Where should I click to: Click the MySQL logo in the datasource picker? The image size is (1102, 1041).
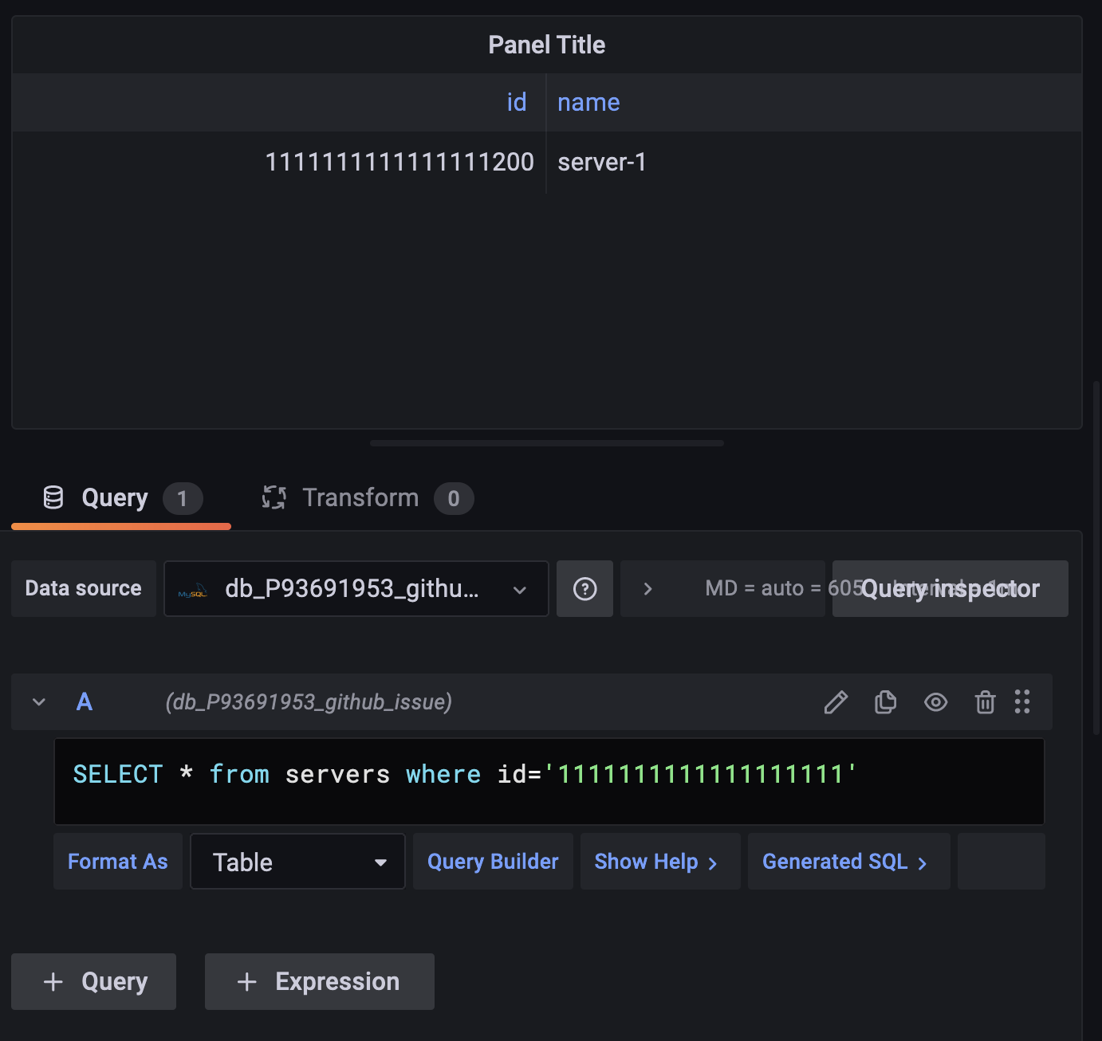[x=191, y=590]
